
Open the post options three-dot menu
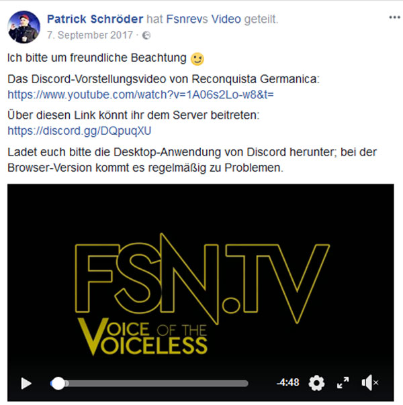pos(394,17)
